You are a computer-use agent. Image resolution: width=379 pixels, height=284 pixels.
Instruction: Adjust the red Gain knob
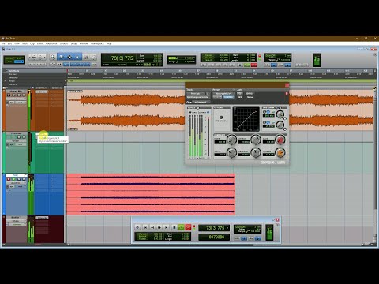[x=280, y=140]
